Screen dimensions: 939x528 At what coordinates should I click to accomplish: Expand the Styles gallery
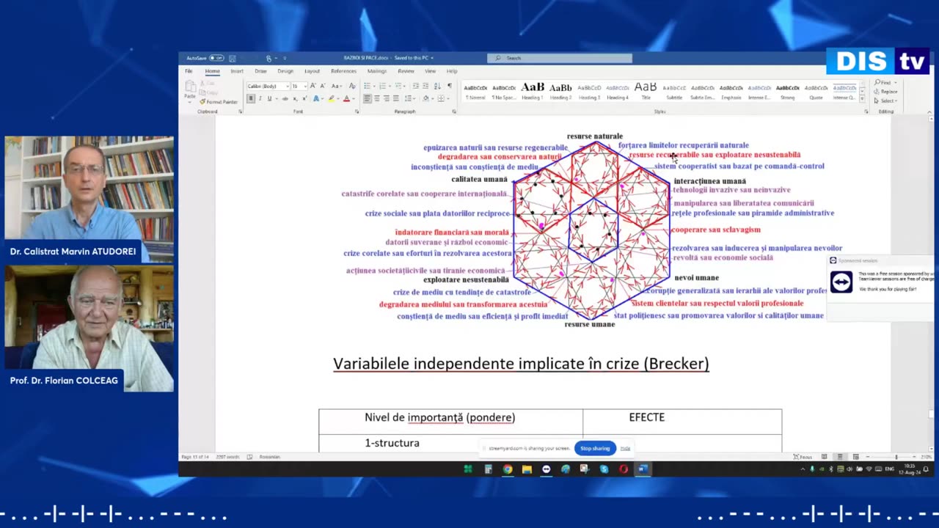pyautogui.click(x=862, y=98)
